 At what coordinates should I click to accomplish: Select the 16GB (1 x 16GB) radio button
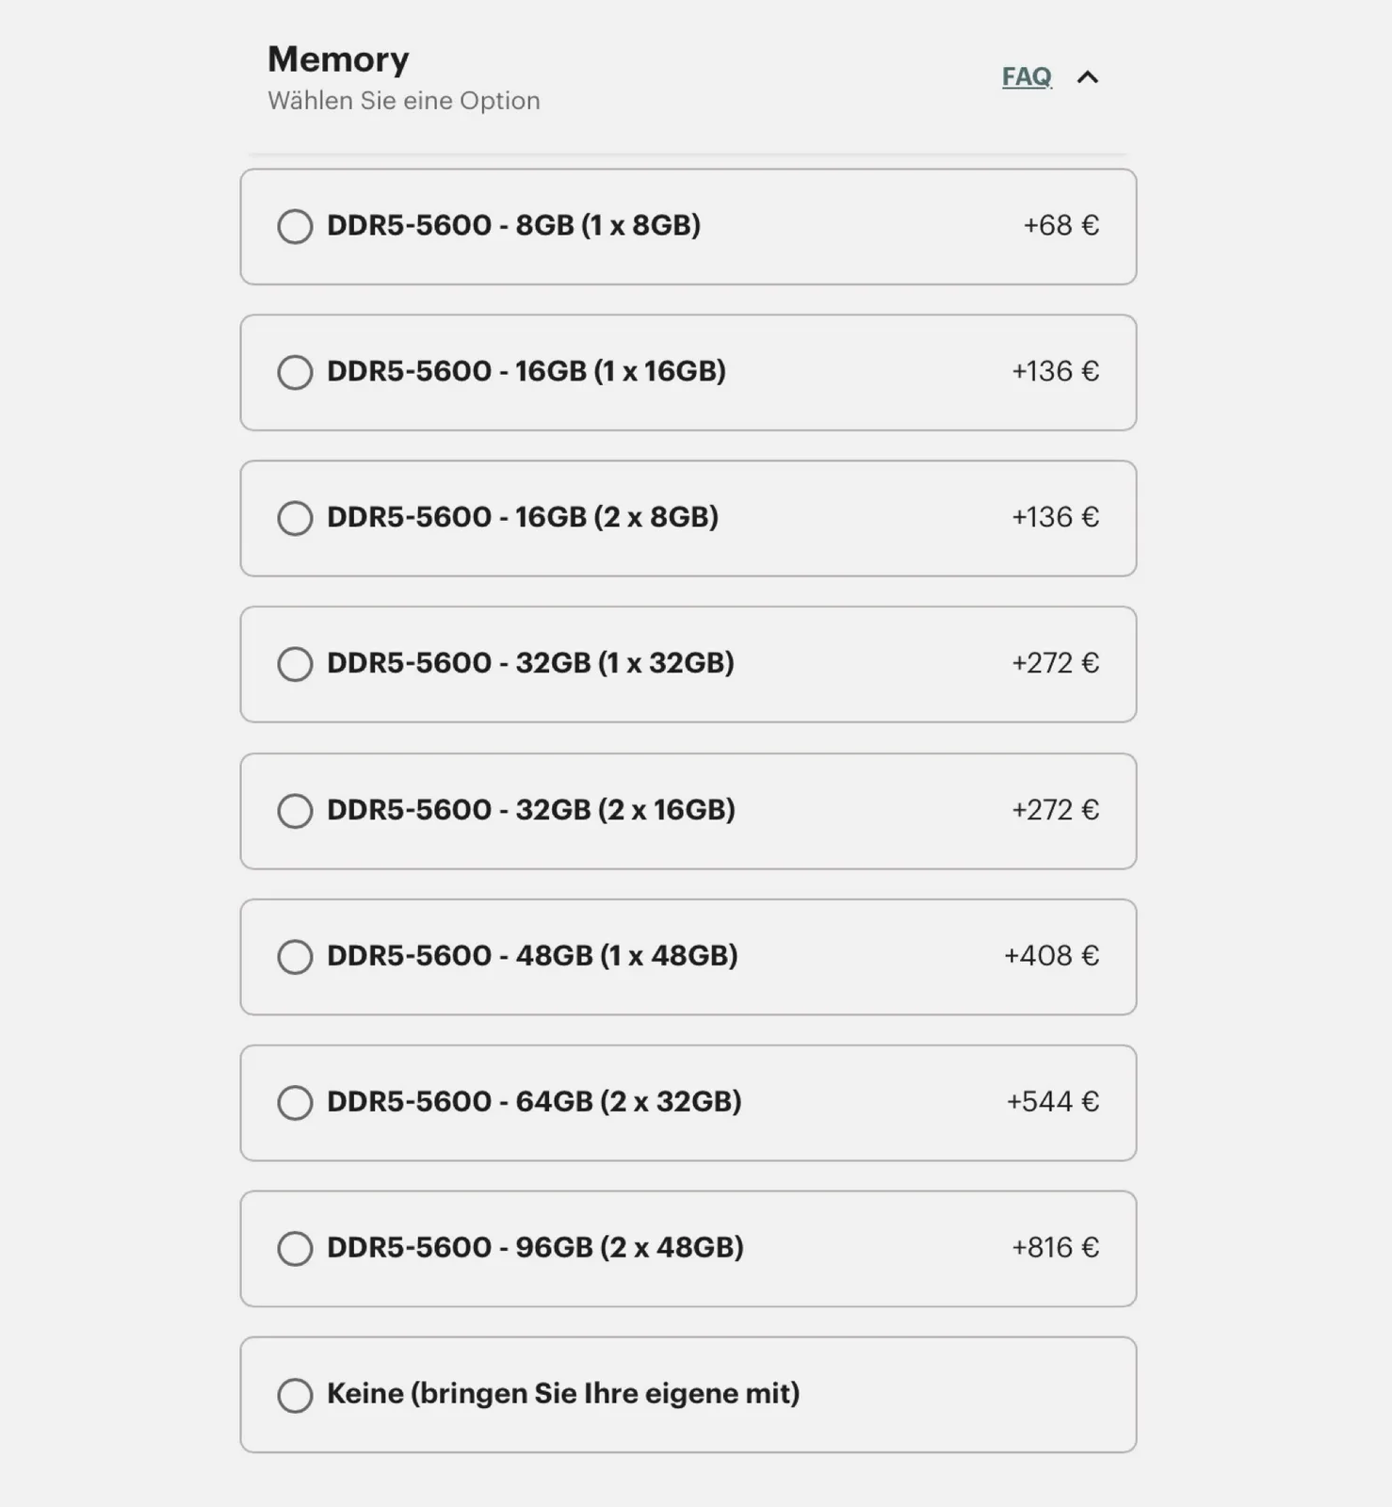[295, 372]
